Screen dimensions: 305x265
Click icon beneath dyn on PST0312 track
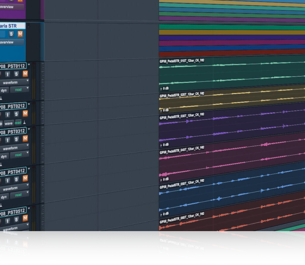click(1, 164)
